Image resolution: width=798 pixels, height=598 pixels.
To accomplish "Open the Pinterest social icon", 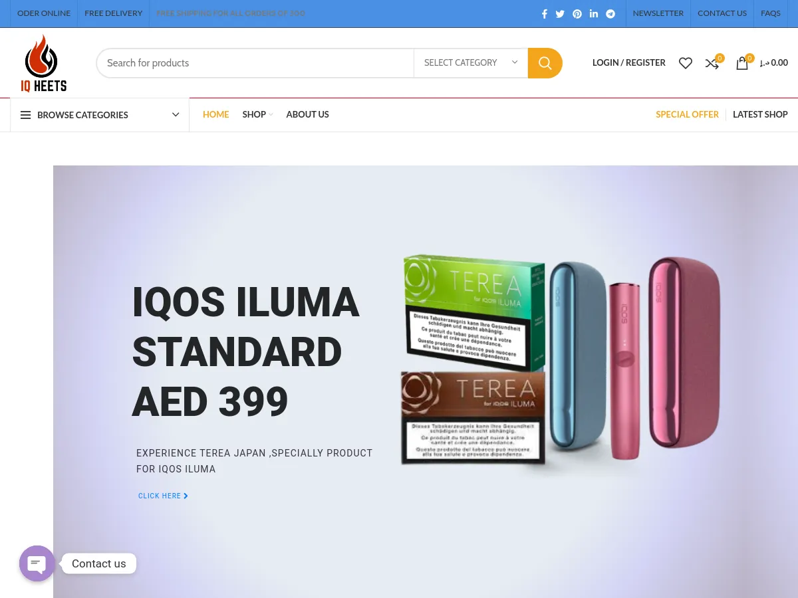I will tap(577, 14).
